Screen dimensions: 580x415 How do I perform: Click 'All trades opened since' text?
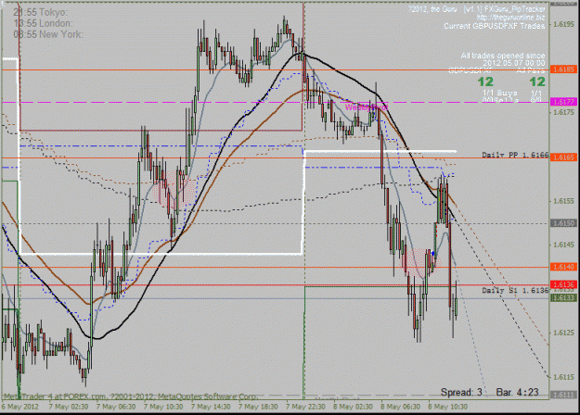[x=503, y=56]
